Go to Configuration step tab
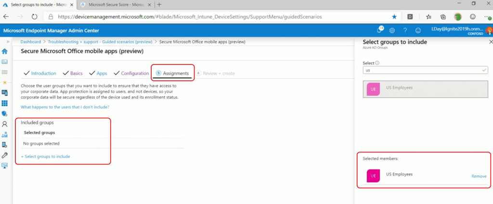 (x=131, y=73)
